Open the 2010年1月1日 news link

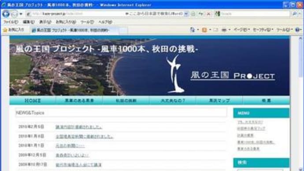[x=70, y=146]
